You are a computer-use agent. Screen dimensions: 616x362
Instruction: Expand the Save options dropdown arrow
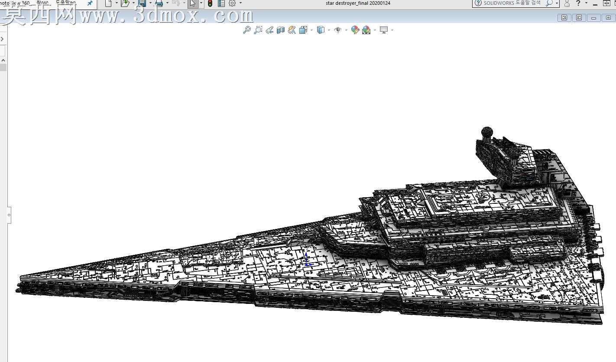(x=150, y=3)
